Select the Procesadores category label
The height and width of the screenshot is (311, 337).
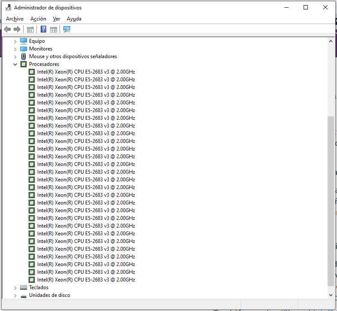tap(44, 64)
